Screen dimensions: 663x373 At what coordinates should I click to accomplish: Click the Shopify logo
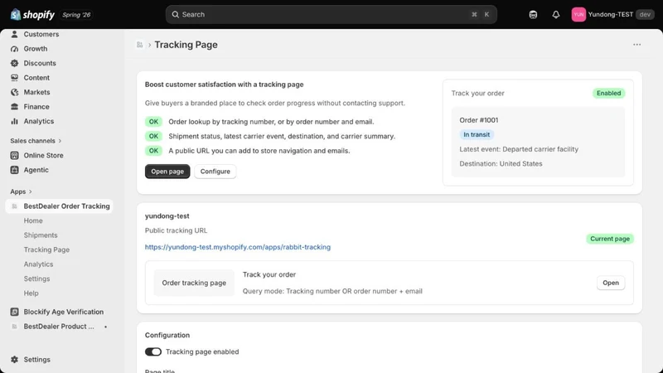(32, 14)
